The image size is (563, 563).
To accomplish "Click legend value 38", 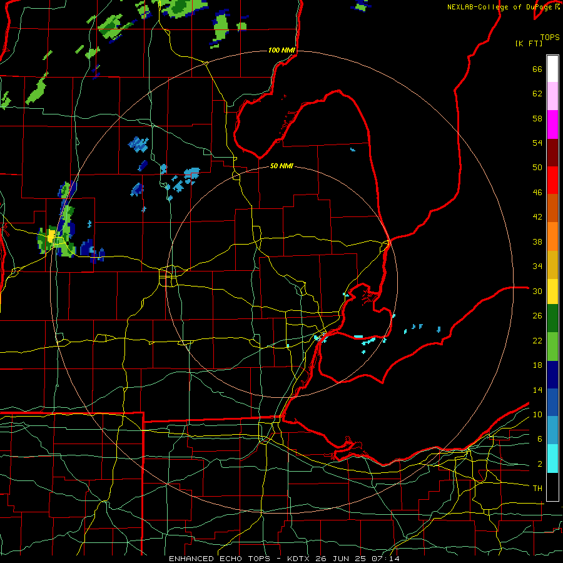I will tap(537, 241).
